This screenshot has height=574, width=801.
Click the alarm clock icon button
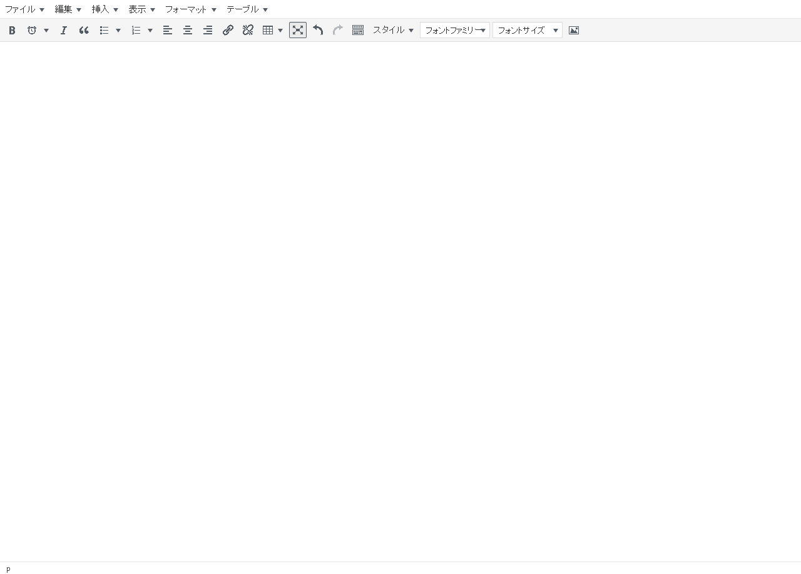[x=32, y=30]
